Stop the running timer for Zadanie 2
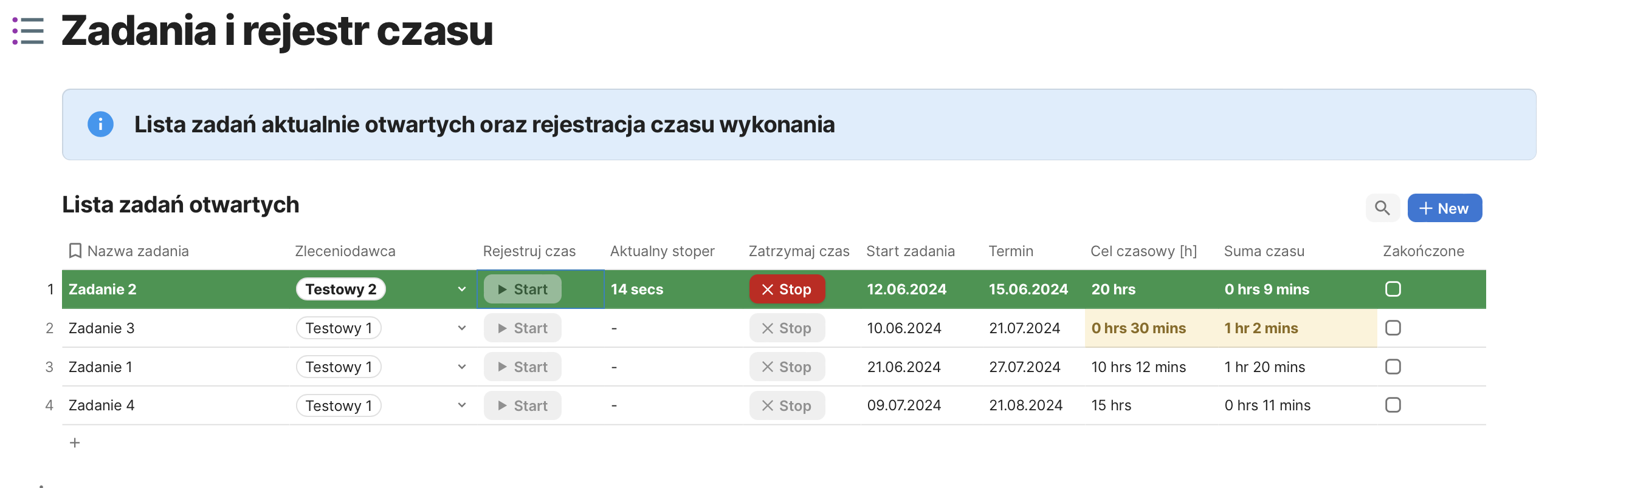Image resolution: width=1629 pixels, height=488 pixels. (x=787, y=289)
